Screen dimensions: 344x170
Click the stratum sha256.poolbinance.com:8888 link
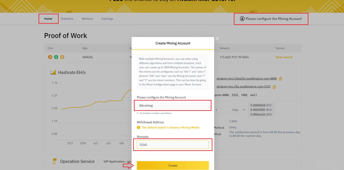pos(246,79)
